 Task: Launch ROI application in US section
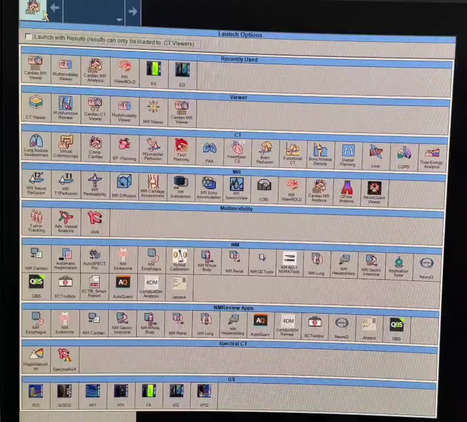(x=36, y=394)
